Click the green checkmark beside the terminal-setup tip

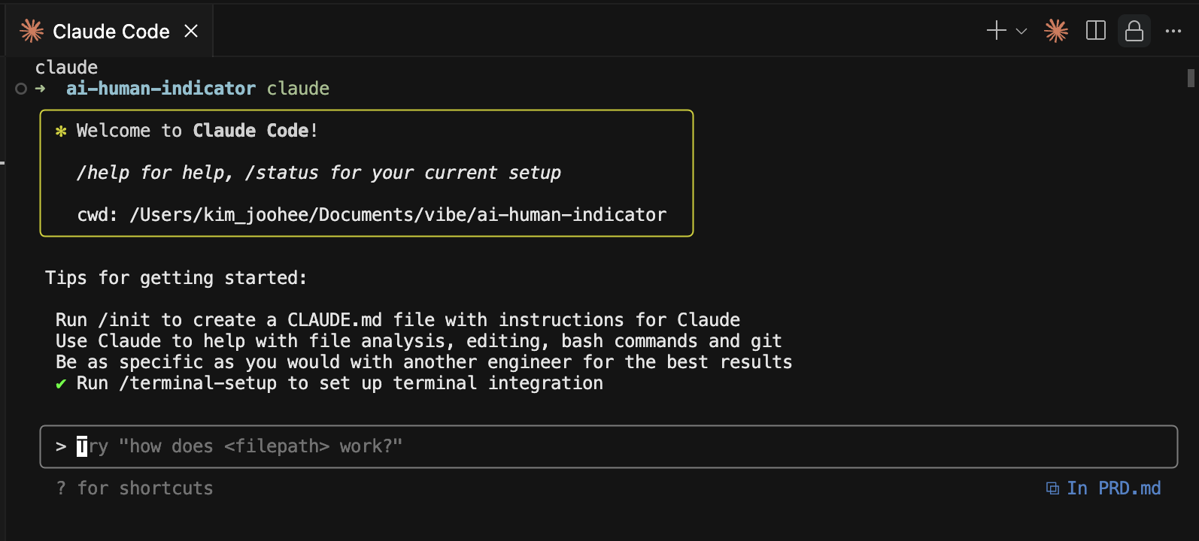pos(61,384)
